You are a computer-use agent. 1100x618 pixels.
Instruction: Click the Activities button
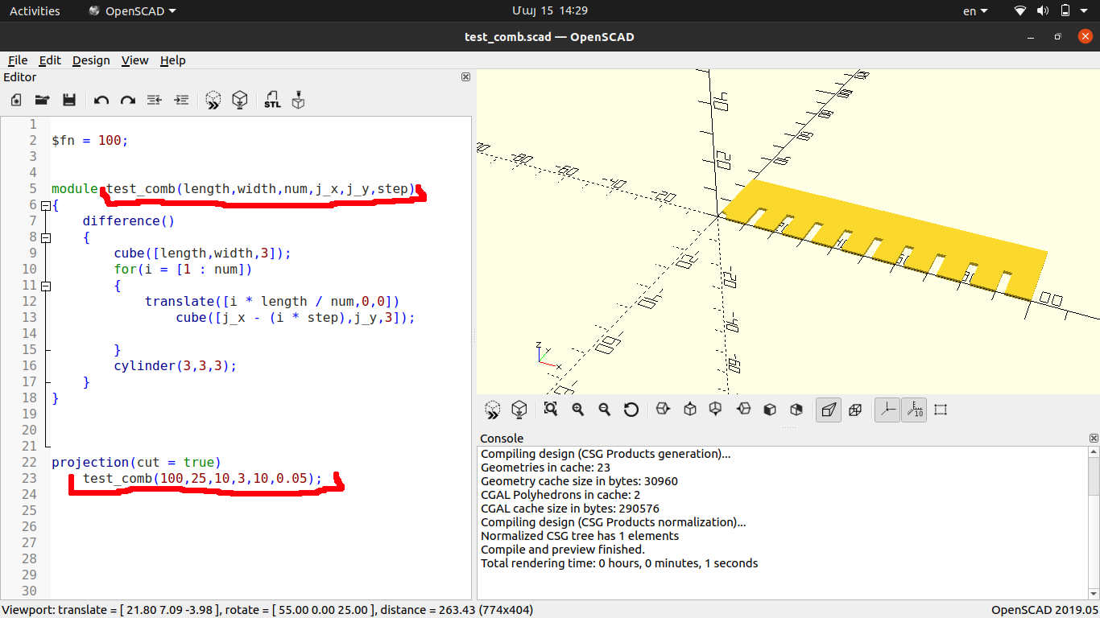tap(35, 10)
